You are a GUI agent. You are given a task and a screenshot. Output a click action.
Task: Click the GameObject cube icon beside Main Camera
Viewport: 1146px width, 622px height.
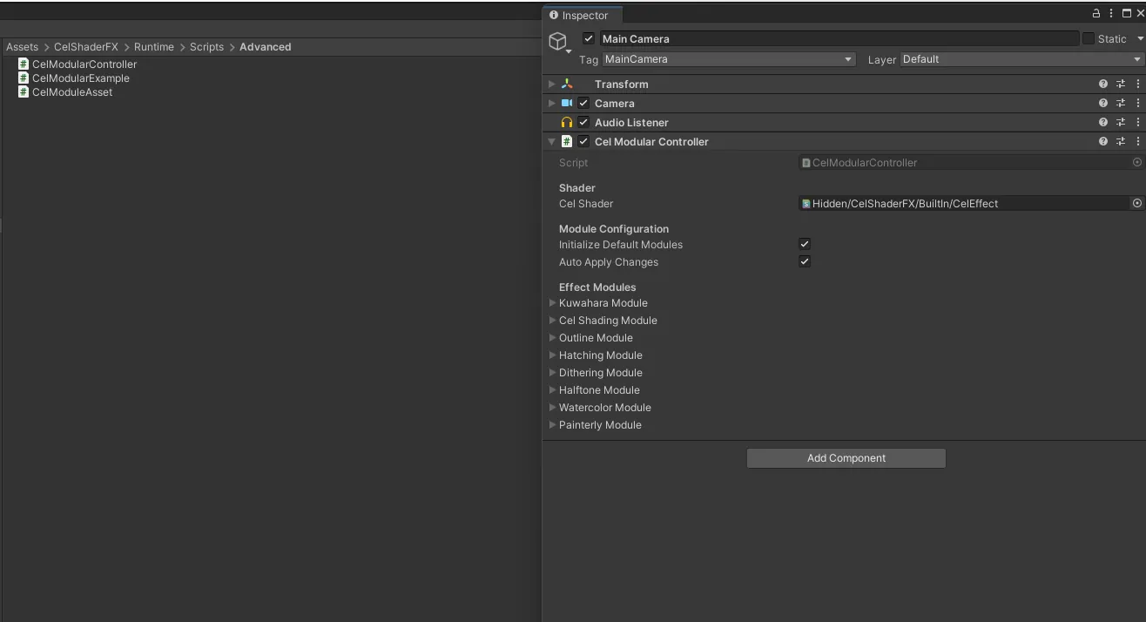coord(557,41)
